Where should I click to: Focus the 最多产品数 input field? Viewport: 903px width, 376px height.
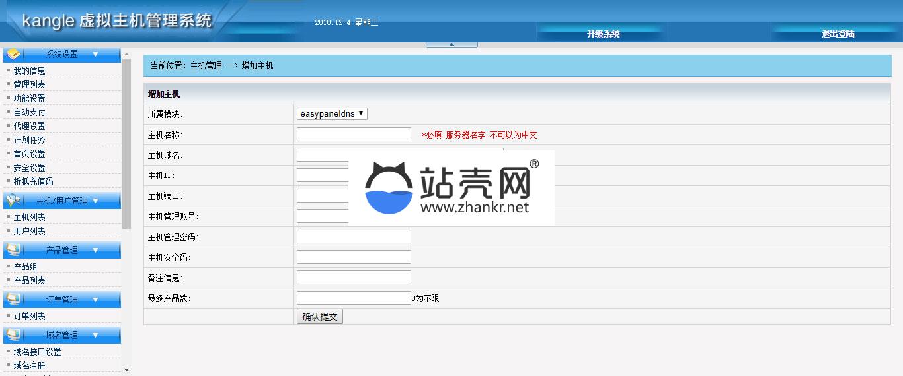coord(354,298)
